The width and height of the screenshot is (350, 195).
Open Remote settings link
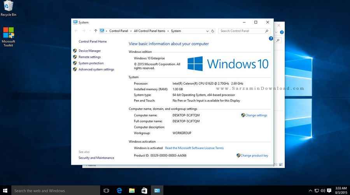click(x=89, y=57)
